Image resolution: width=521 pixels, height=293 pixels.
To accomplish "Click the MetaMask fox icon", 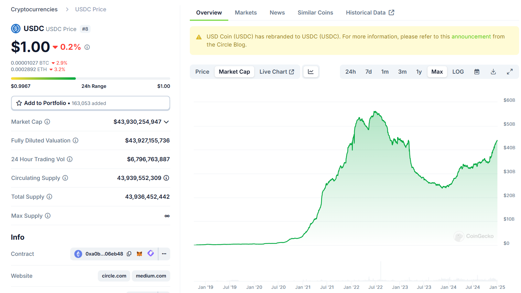I will (139, 254).
